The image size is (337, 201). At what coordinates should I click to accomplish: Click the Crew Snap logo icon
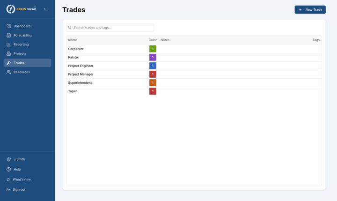(10, 9)
